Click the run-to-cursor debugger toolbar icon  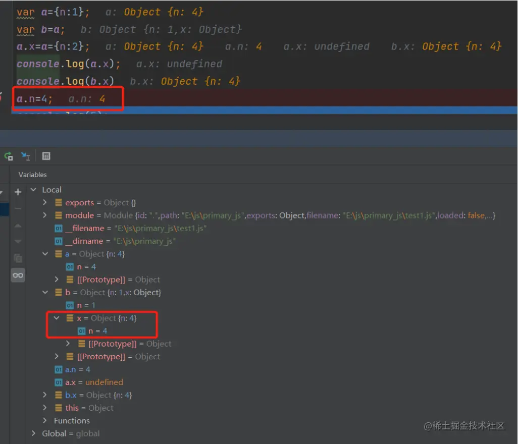(25, 156)
